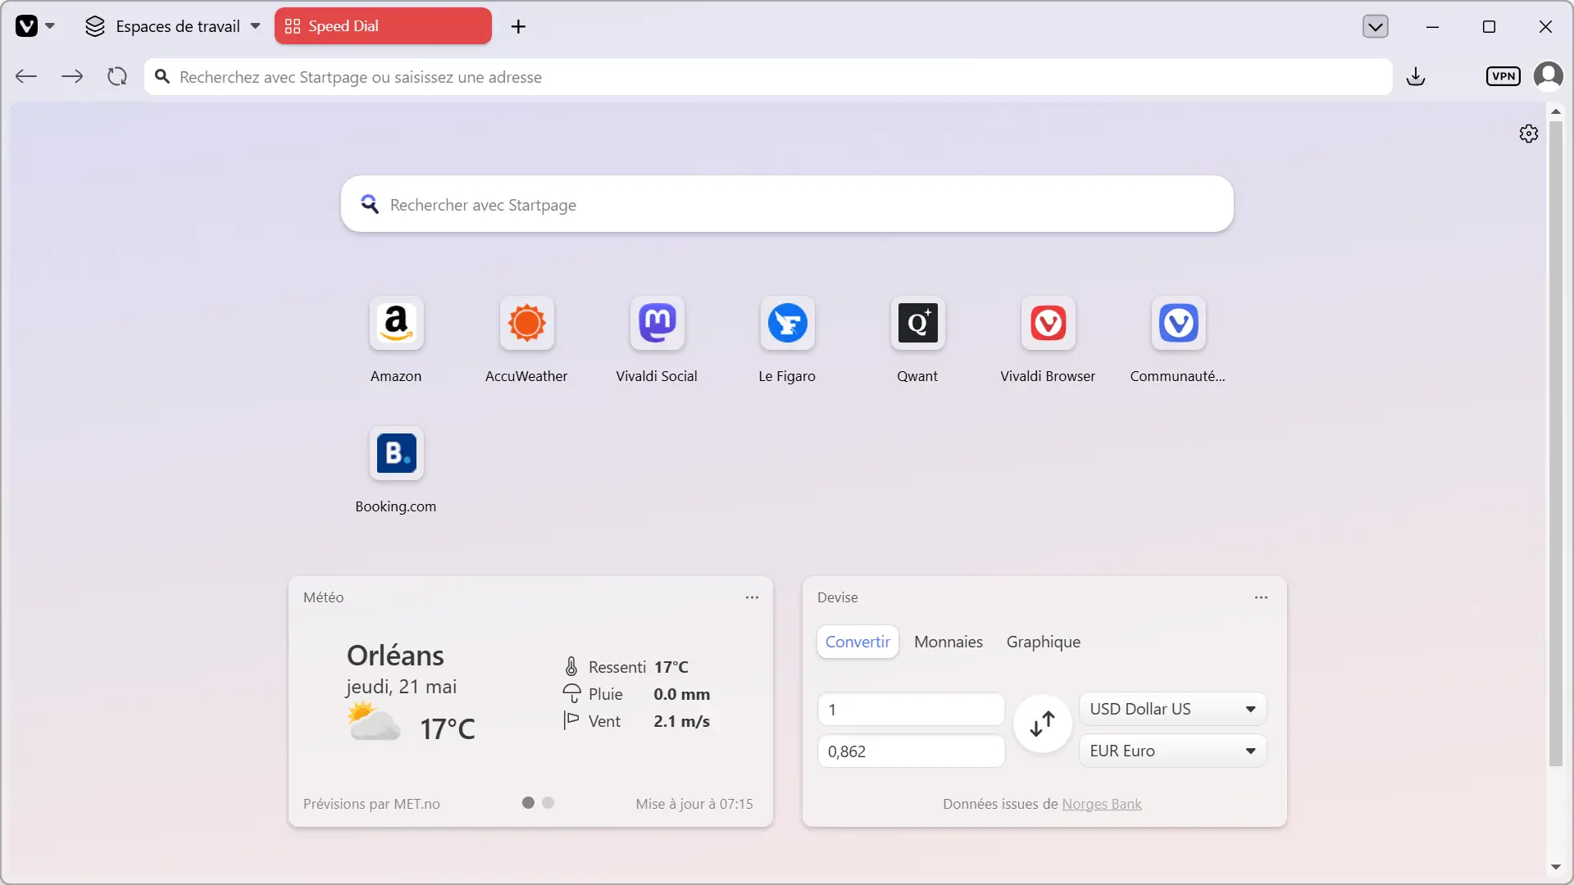
Task: Open the user profile avatar
Action: tap(1548, 76)
